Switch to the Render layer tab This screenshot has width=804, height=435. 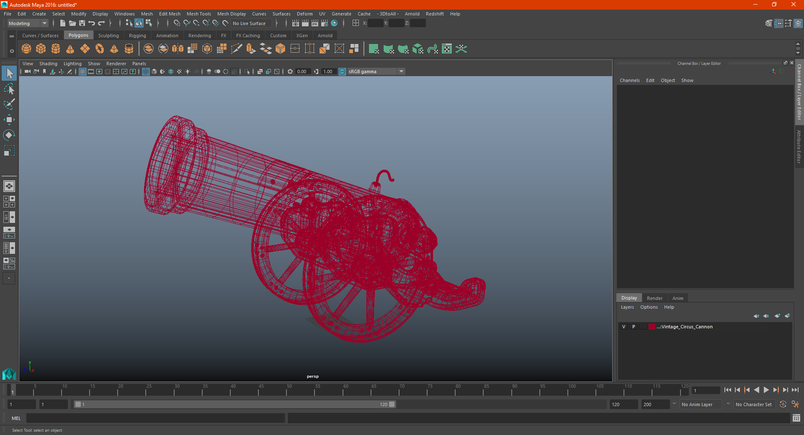(655, 298)
